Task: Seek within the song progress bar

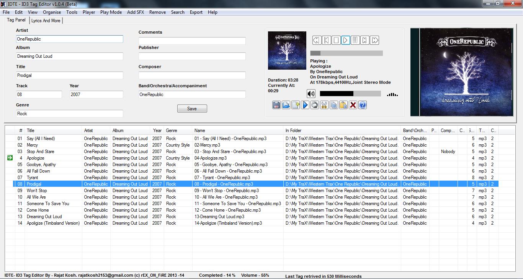Action: (346, 53)
